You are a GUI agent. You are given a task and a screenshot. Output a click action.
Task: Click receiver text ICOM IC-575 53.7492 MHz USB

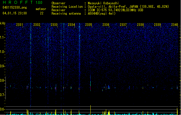point(115,10)
